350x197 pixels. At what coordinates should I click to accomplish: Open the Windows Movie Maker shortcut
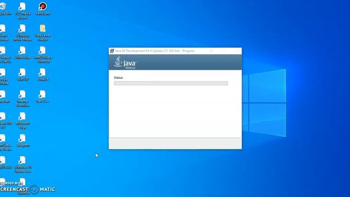(22, 33)
